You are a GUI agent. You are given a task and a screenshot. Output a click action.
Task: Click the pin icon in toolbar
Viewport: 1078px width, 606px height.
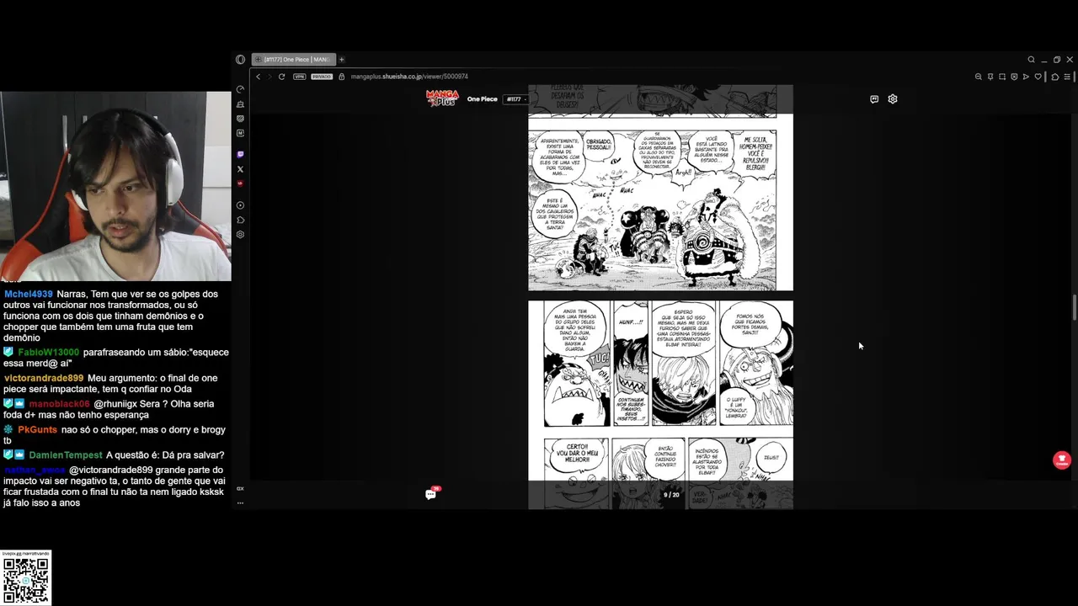(x=990, y=77)
